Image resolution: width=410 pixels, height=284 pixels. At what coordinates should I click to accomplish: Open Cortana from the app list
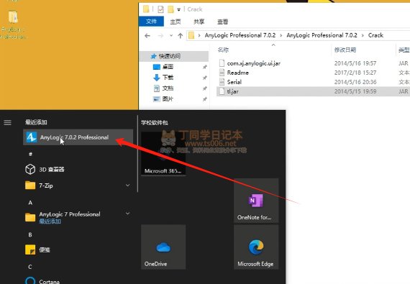point(78,281)
